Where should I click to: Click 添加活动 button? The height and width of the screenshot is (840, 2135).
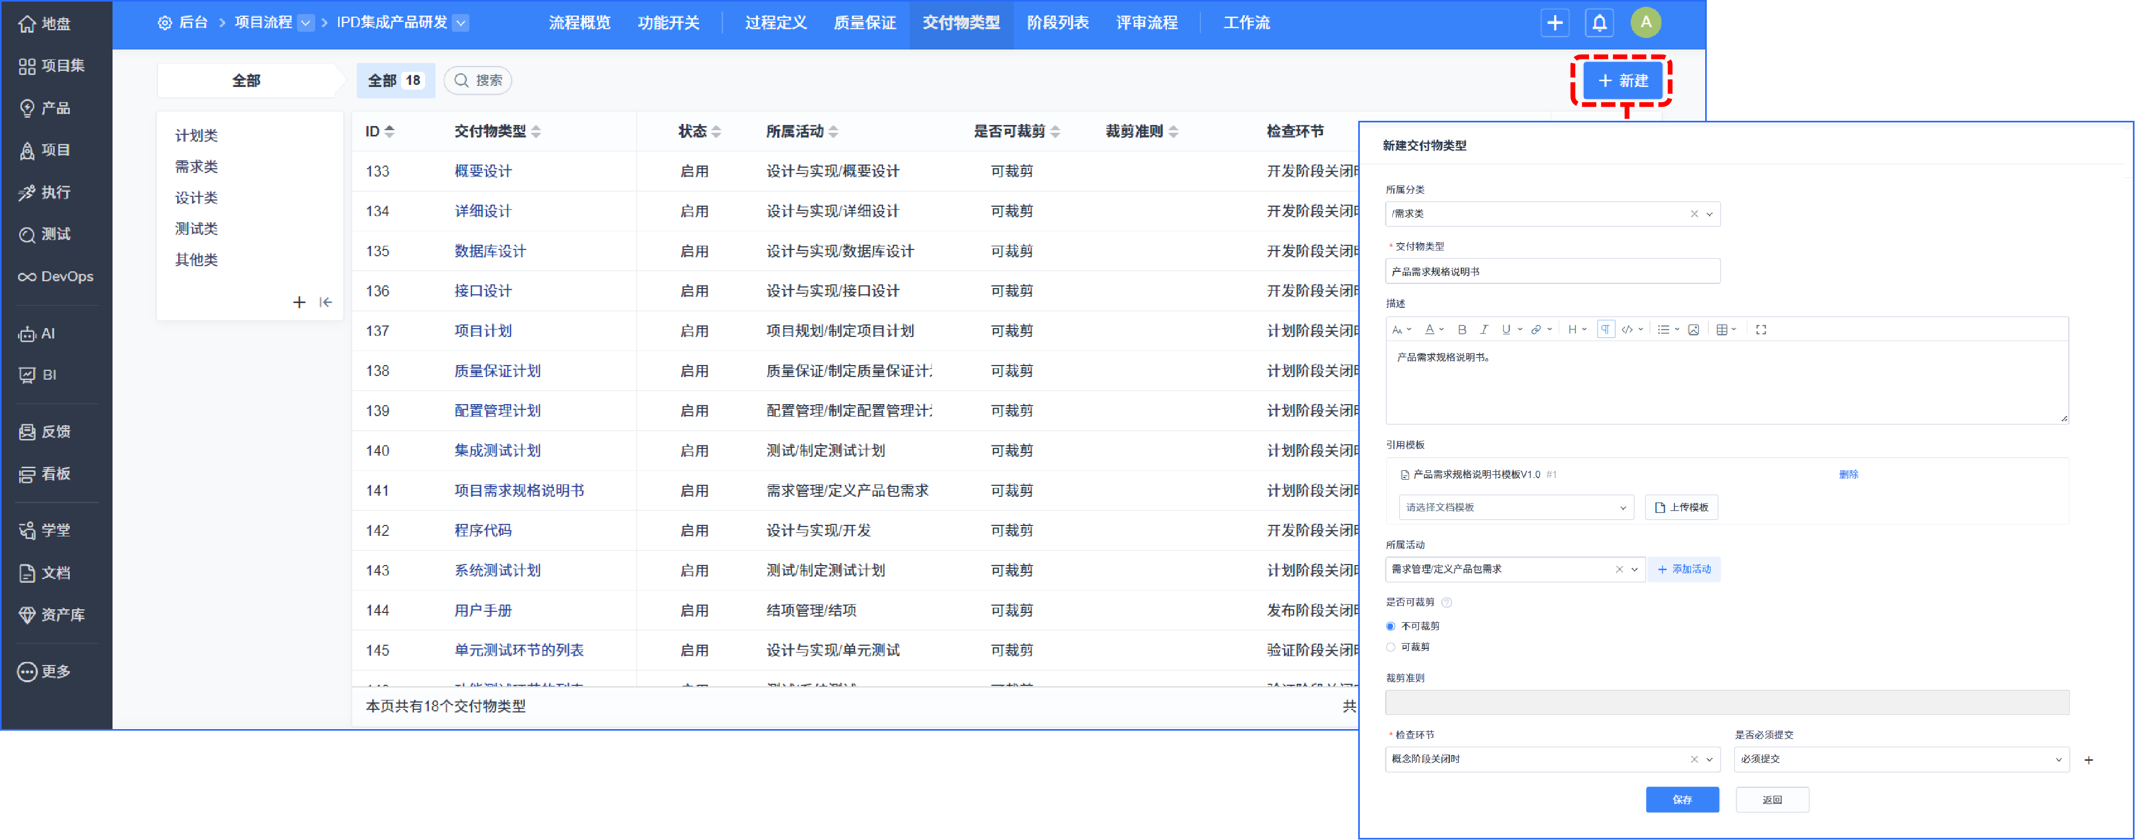coord(1683,569)
